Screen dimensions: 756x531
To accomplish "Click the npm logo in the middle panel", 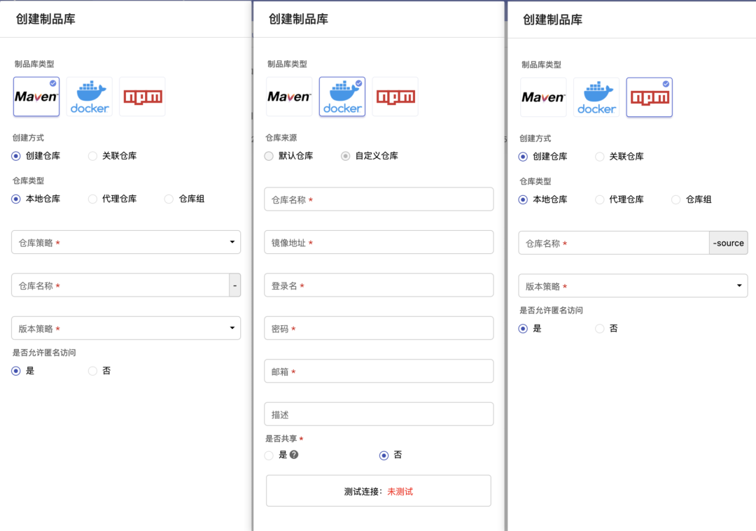I will [395, 97].
